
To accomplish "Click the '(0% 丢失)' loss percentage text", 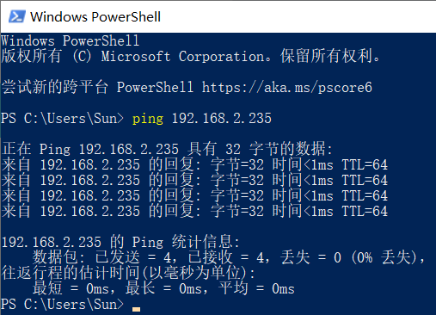I will click(x=387, y=257).
